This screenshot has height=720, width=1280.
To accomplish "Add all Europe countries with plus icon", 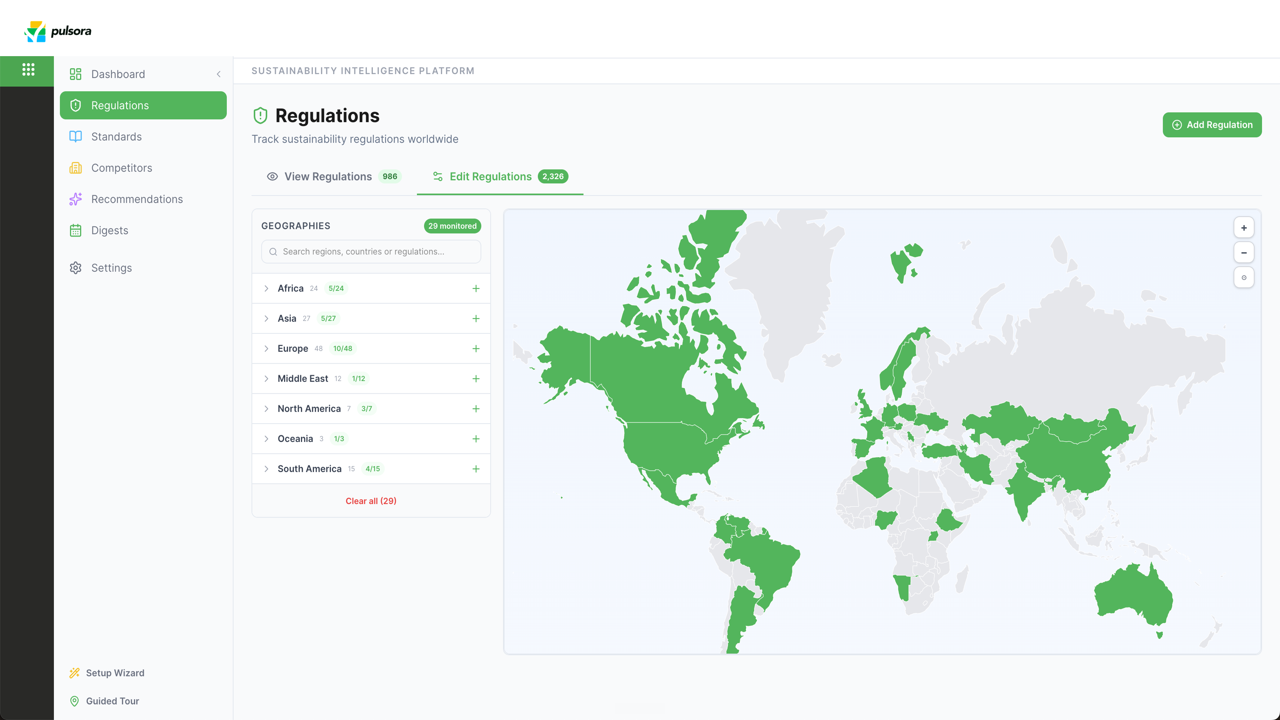I will 476,348.
